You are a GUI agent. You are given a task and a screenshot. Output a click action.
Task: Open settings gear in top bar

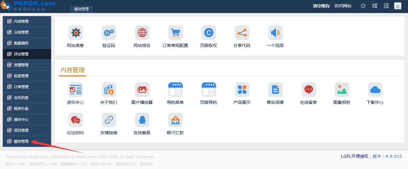(363, 6)
